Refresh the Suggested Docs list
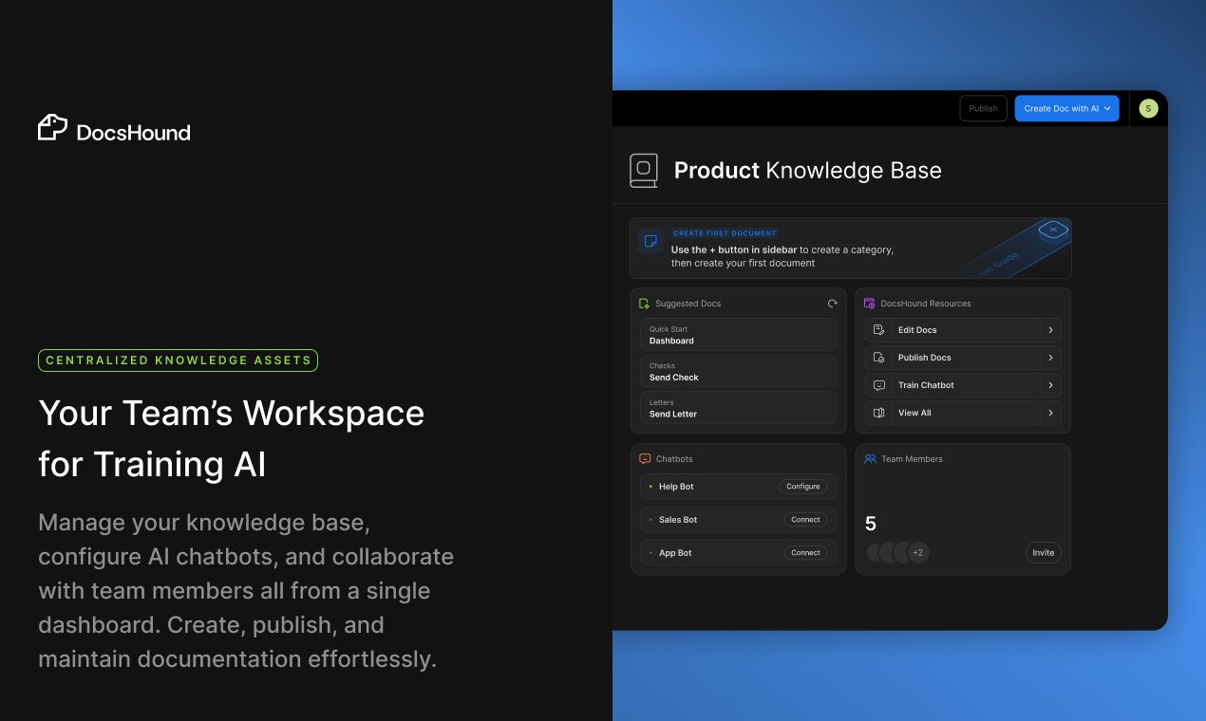Viewport: 1206px width, 721px height. click(832, 304)
